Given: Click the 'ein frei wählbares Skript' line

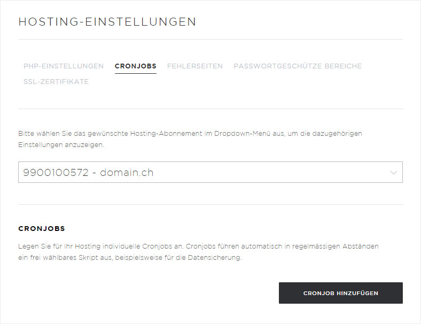Looking at the screenshot, I should [x=130, y=258].
